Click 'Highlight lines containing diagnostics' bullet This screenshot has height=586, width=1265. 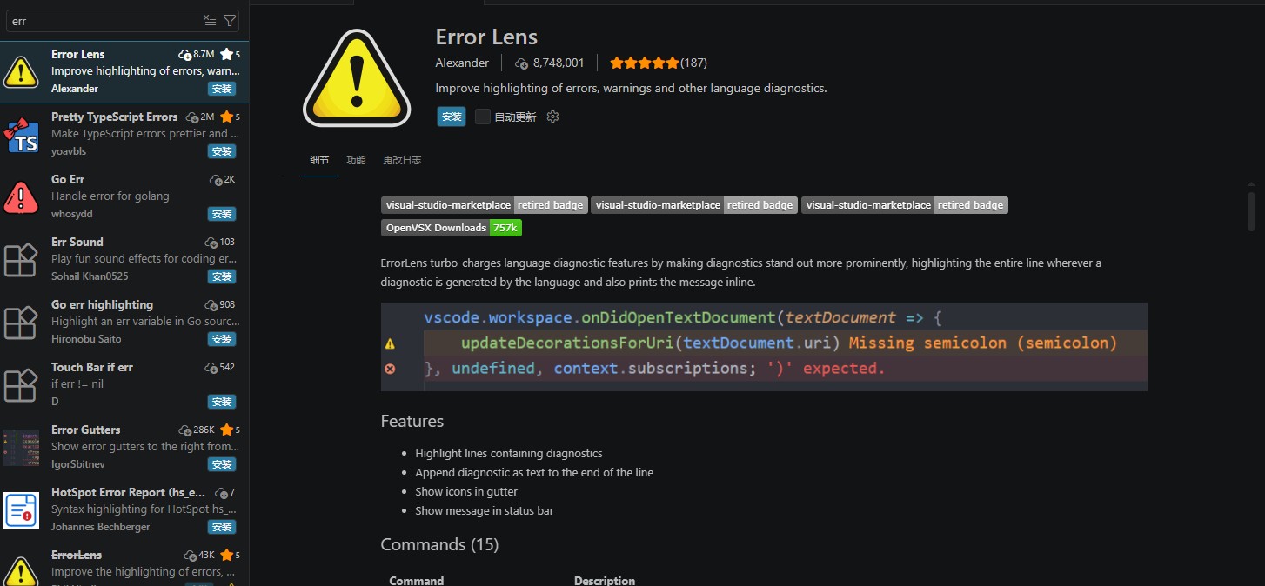509,453
